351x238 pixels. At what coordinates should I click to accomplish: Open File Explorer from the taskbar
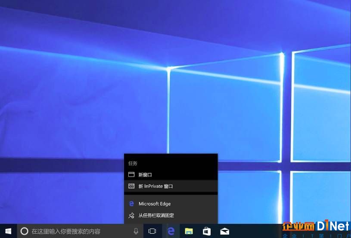click(x=189, y=231)
